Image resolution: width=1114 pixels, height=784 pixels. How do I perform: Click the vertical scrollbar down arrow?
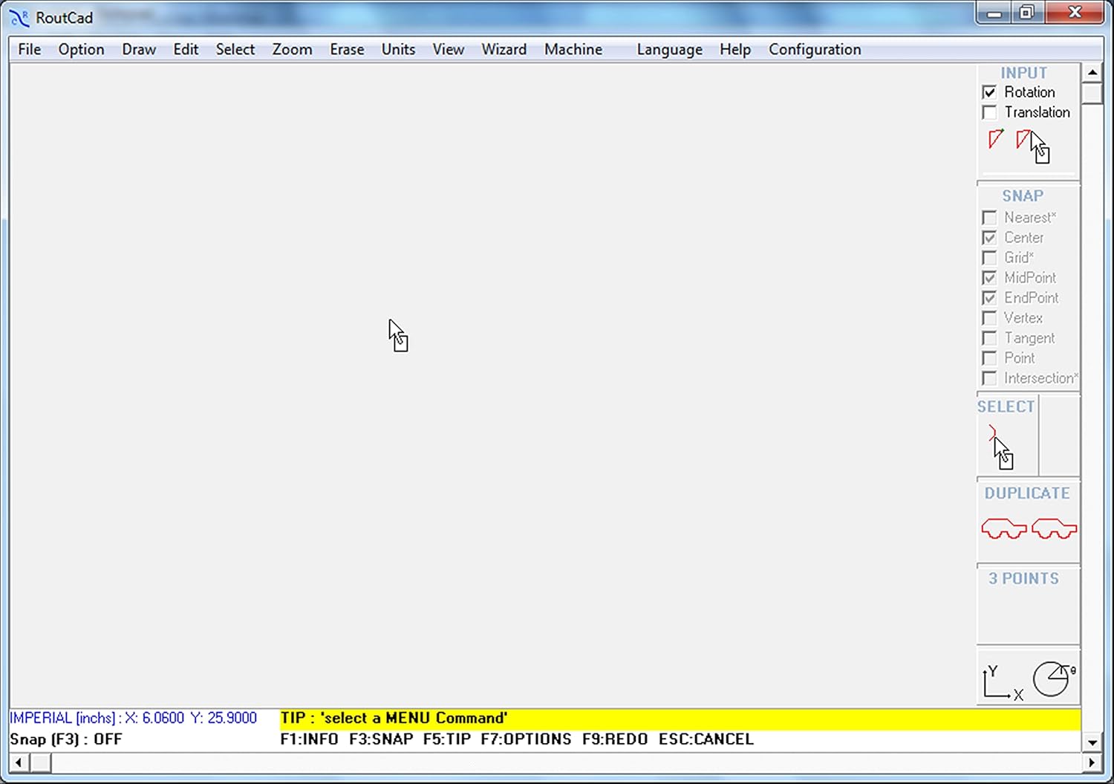coord(1092,742)
